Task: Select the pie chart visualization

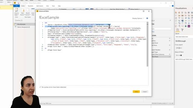Action: pyautogui.click(x=186, y=18)
